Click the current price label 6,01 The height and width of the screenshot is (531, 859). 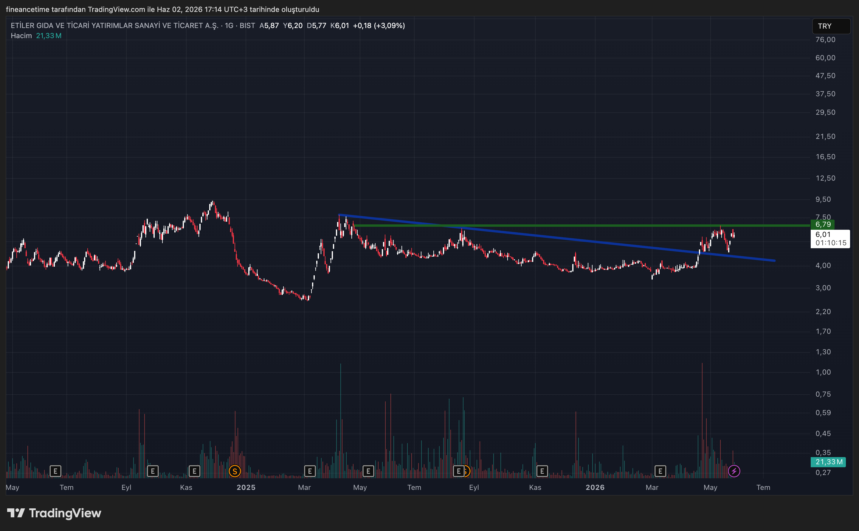click(823, 234)
